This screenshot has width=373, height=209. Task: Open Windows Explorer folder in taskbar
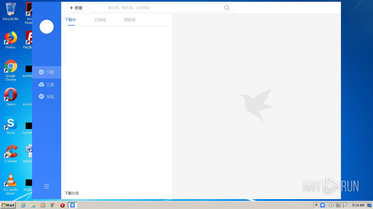click(33, 205)
